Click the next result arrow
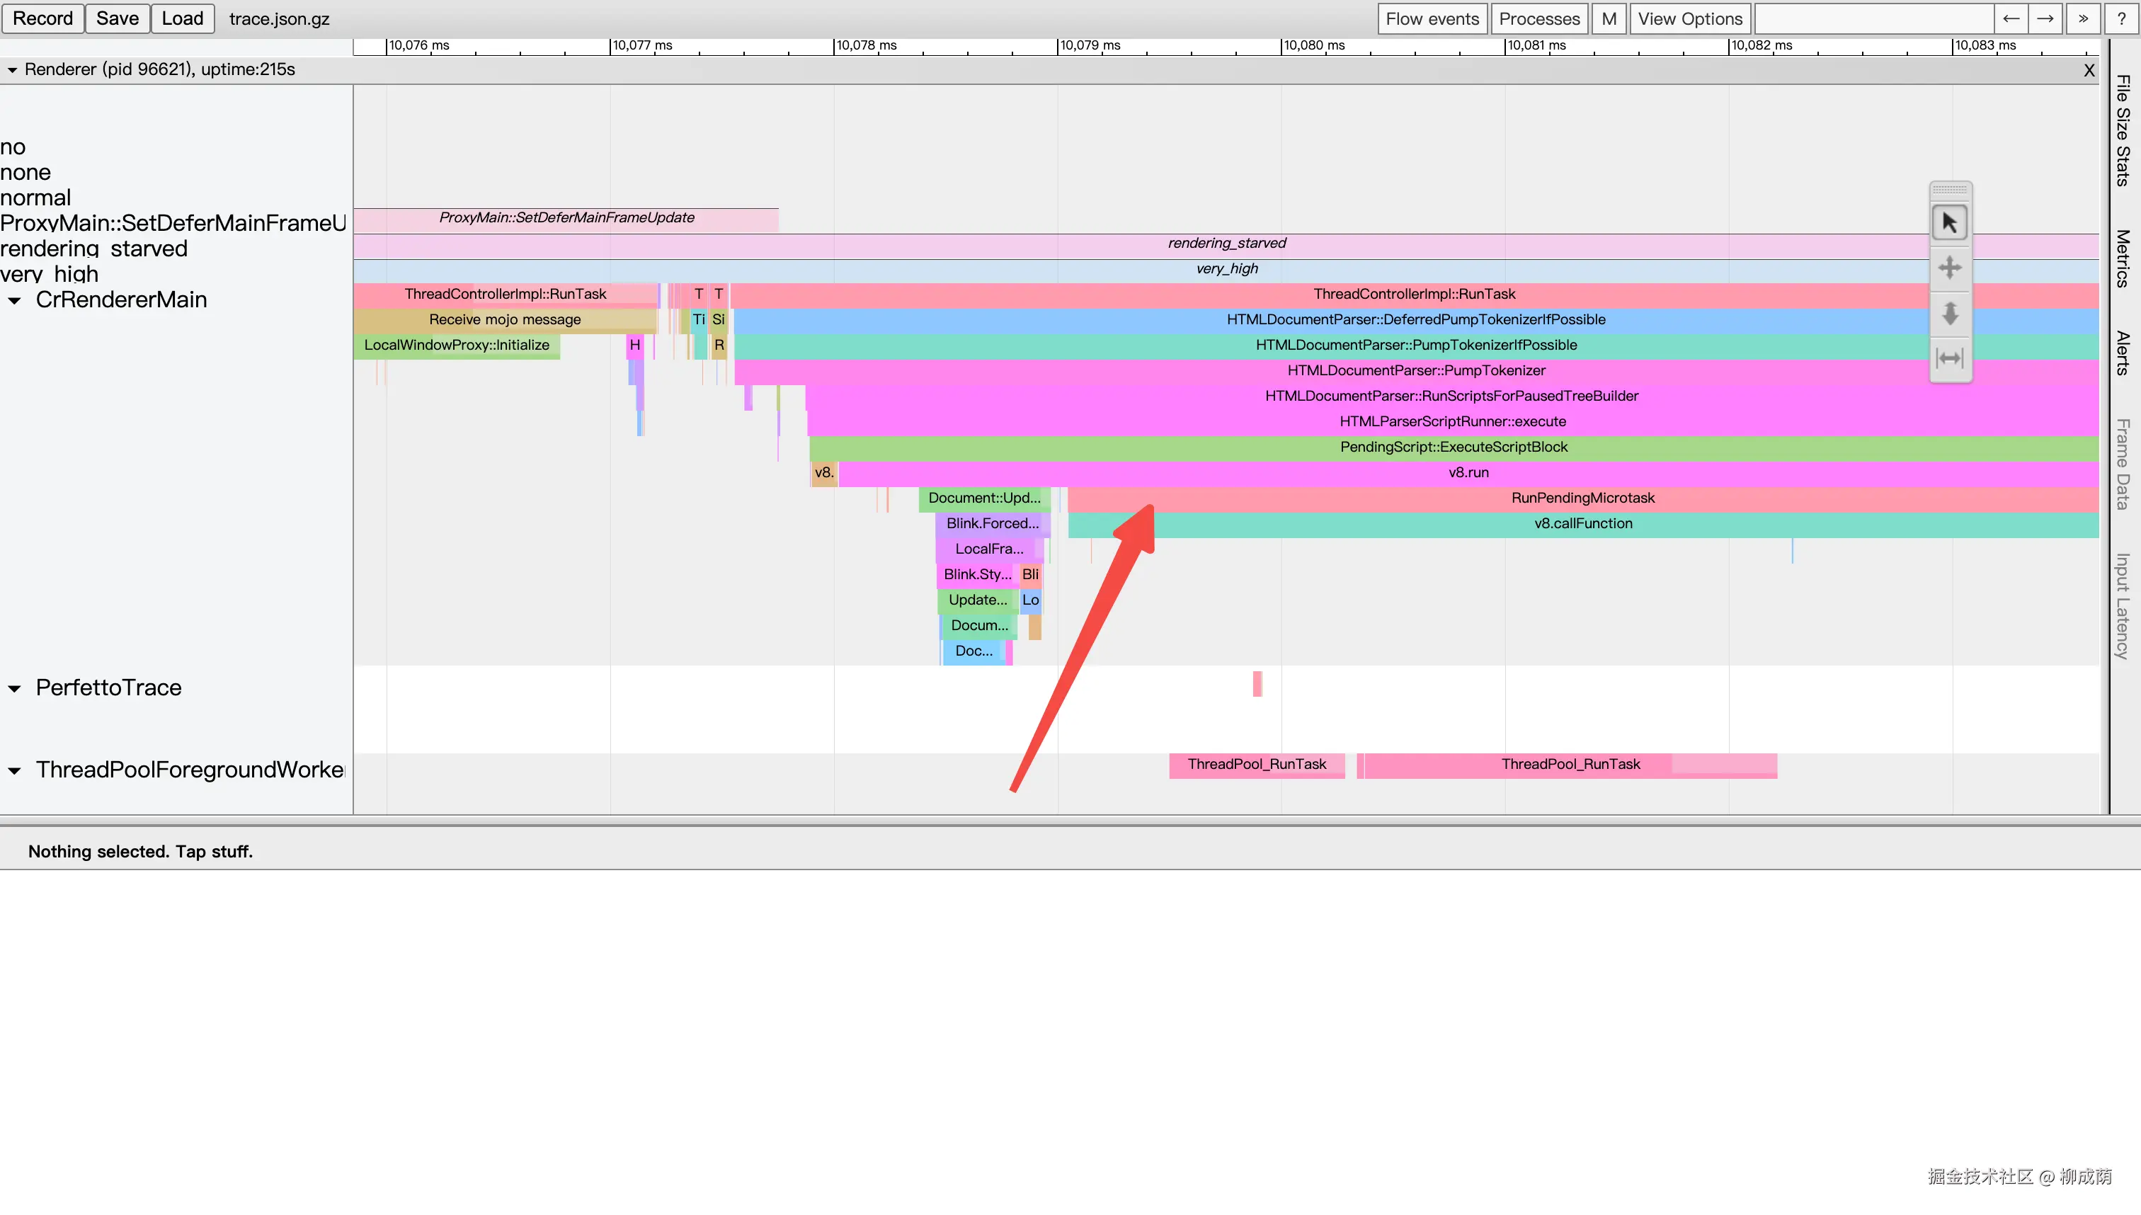Image resolution: width=2141 pixels, height=1215 pixels. (x=2045, y=18)
